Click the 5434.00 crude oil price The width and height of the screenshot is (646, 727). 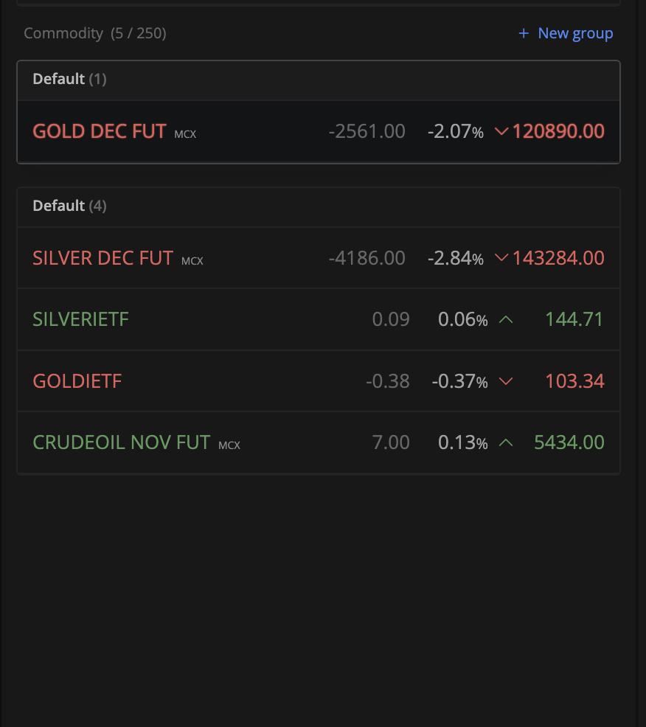tap(569, 442)
